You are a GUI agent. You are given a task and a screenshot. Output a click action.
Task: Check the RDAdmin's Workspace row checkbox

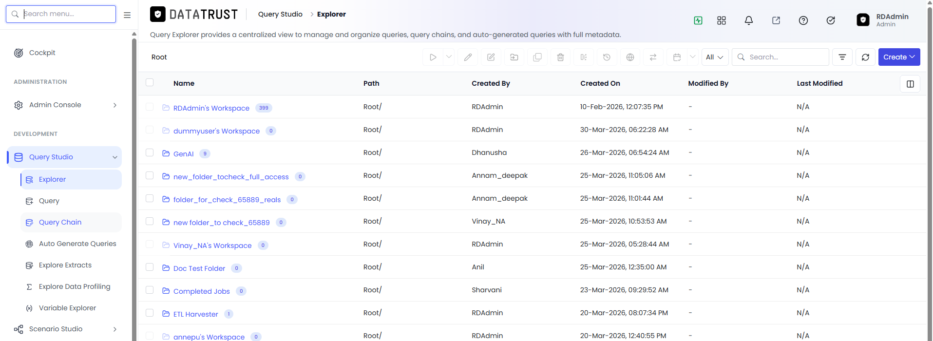click(x=150, y=107)
